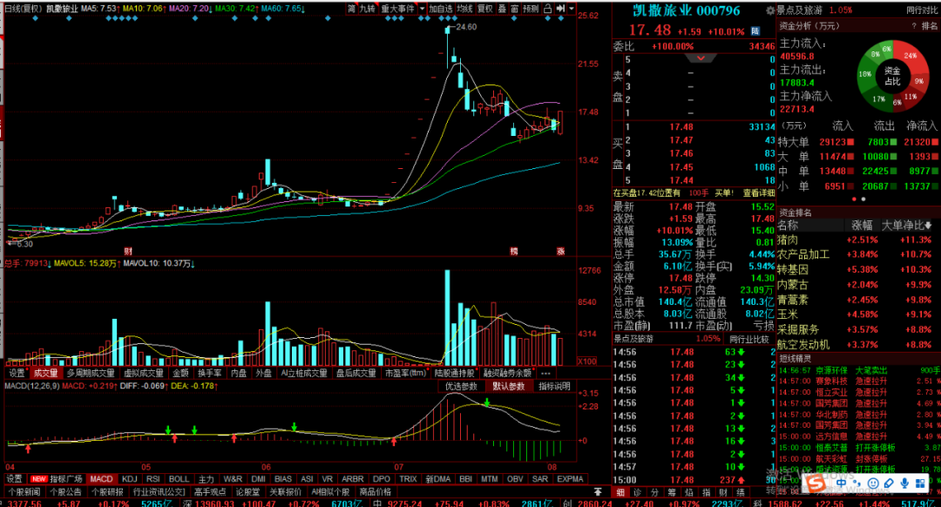Click 加自选 to add to watchlist

[x=441, y=9]
